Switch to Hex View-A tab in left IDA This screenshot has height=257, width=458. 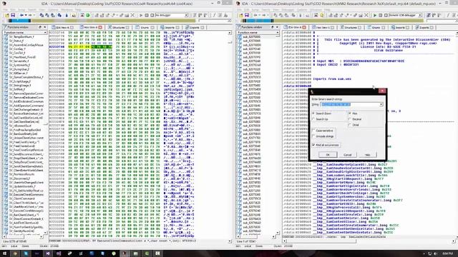(x=91, y=27)
